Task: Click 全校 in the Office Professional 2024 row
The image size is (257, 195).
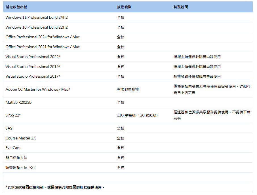Action: pyautogui.click(x=121, y=37)
